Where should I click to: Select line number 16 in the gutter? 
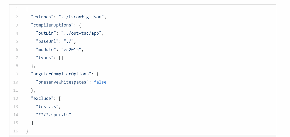point(16,131)
